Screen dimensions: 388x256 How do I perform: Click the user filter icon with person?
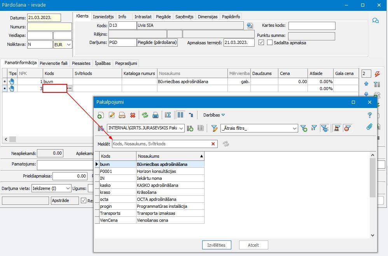[337, 128]
